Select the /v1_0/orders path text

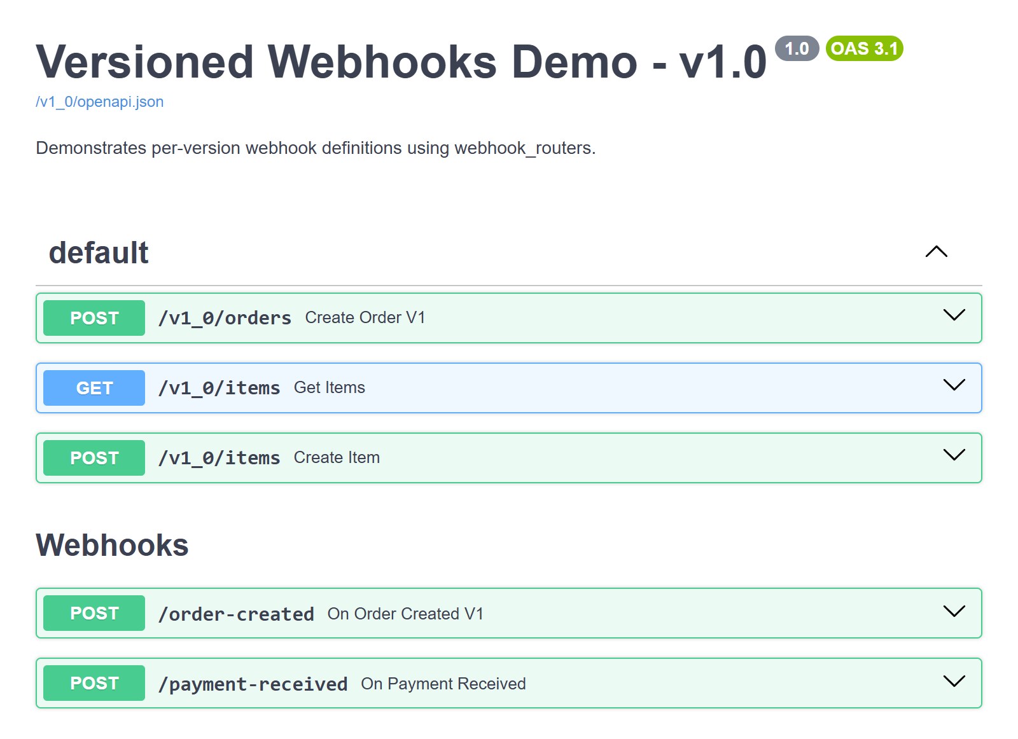[225, 318]
